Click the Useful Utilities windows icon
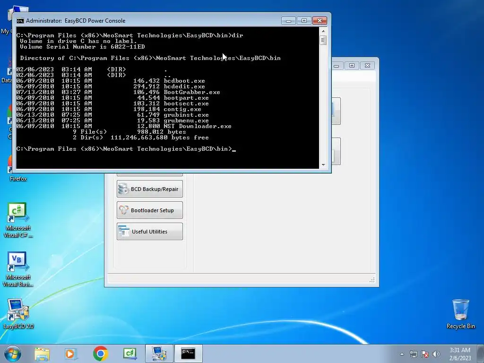The width and height of the screenshot is (484, 363). 124,232
